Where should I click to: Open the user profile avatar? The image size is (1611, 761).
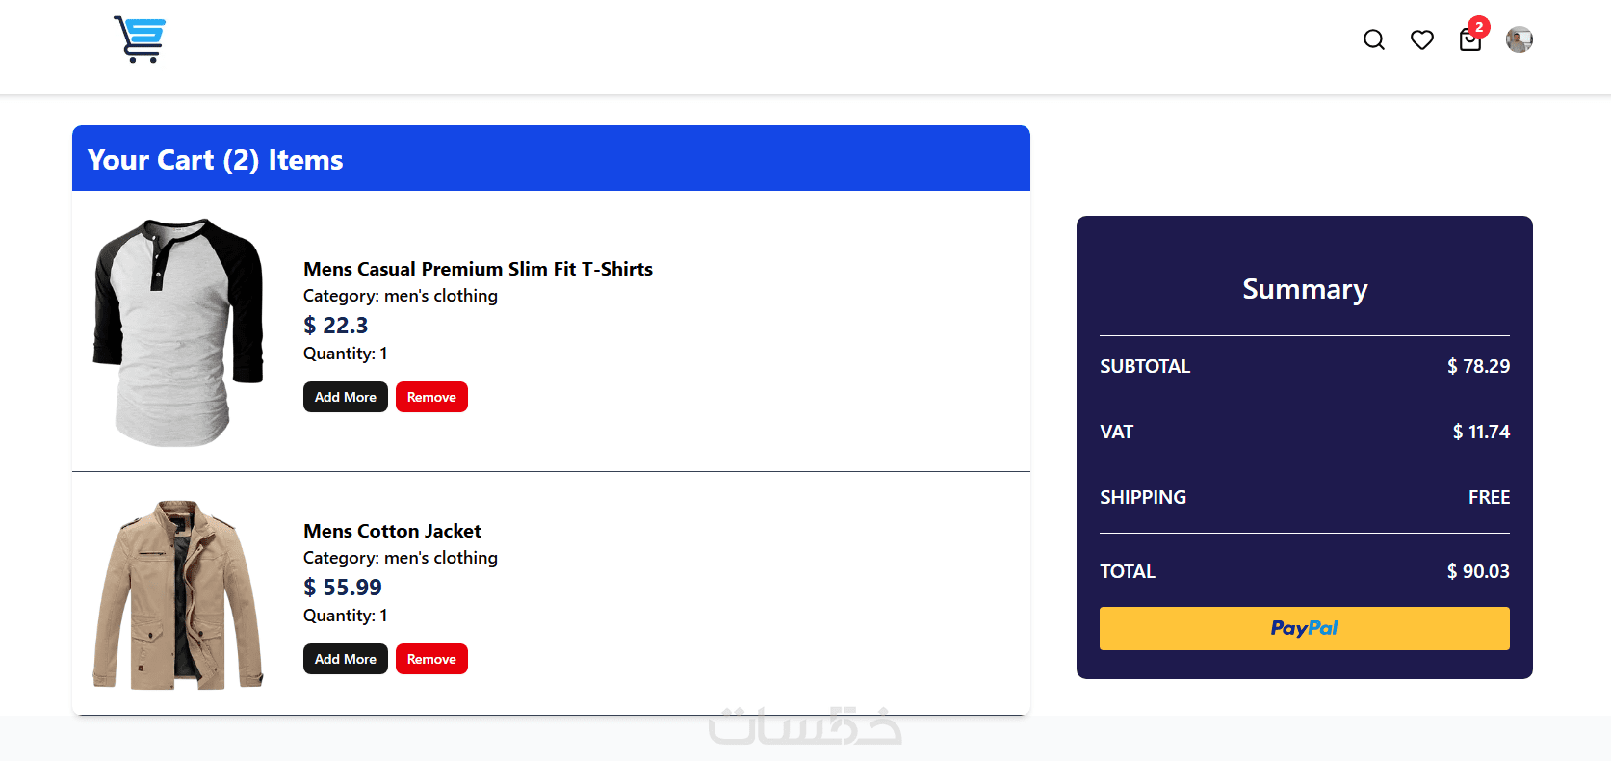pyautogui.click(x=1520, y=39)
